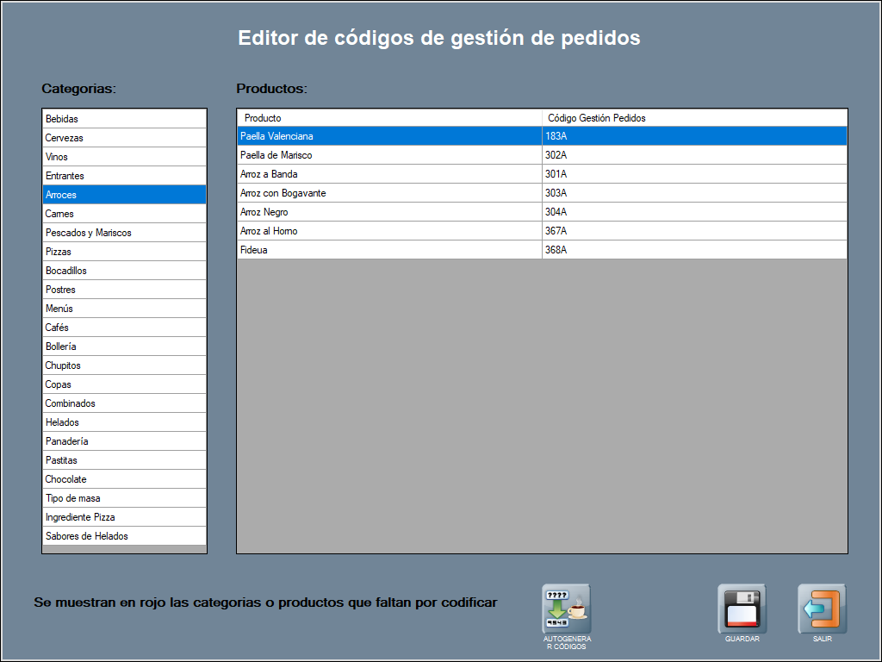This screenshot has width=882, height=662.
Task: Click the Guardar floppy disk icon
Action: [x=742, y=609]
